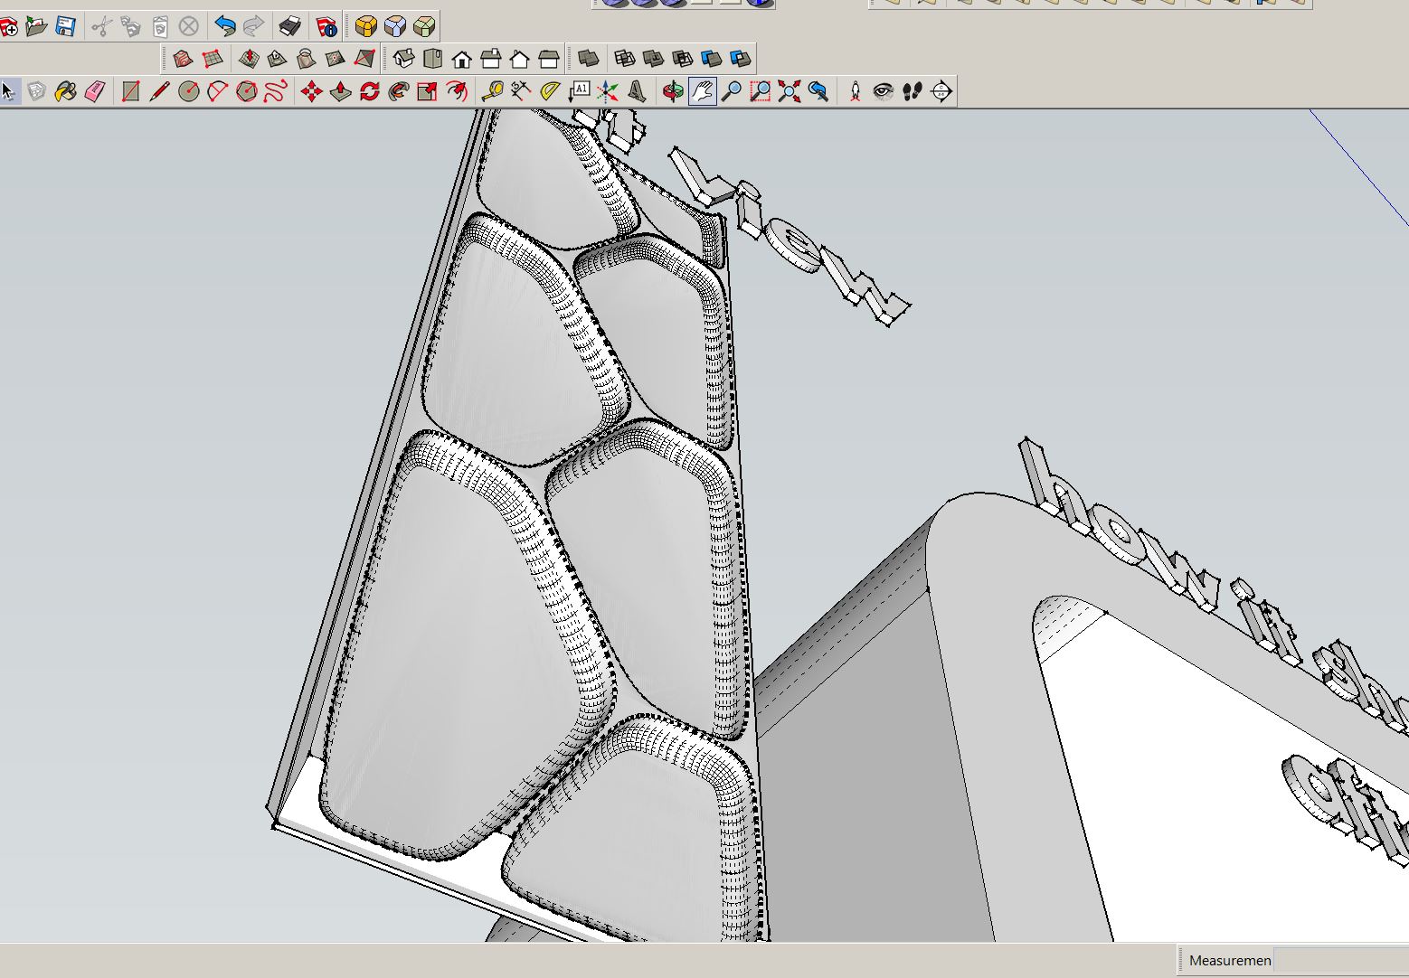
Task: Activate the Sandbox Smoove tool
Action: tap(249, 59)
